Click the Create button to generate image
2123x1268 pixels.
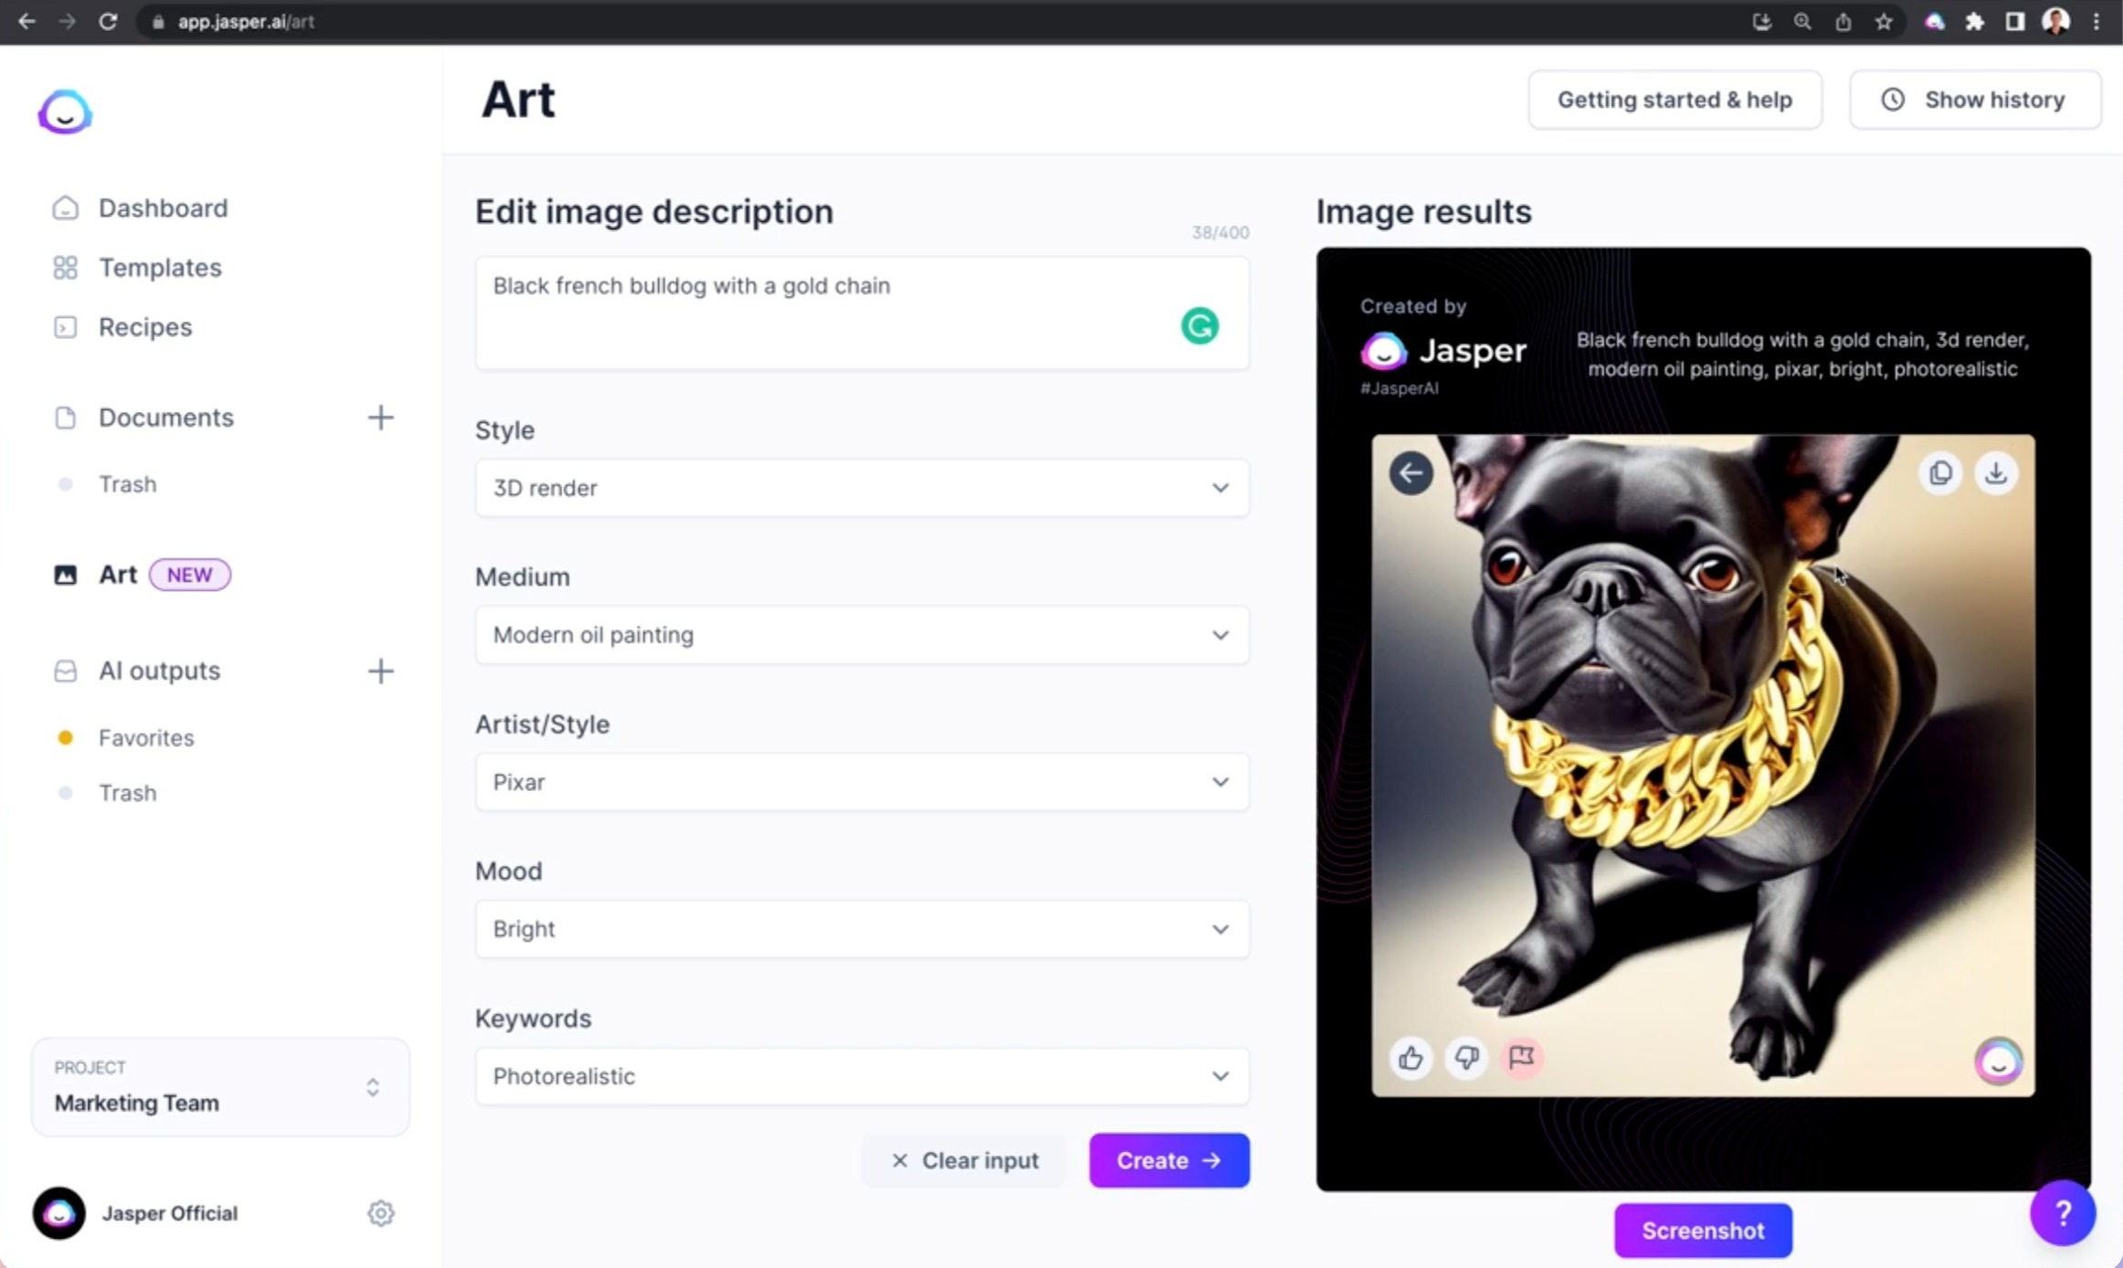point(1167,1159)
